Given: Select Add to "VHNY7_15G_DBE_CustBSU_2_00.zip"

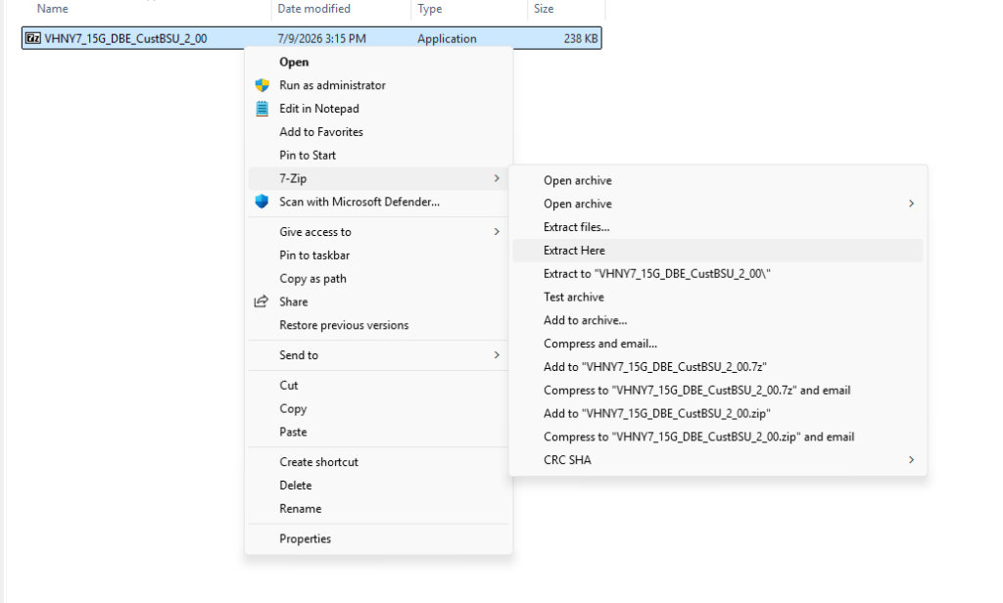Looking at the screenshot, I should pos(718,414).
